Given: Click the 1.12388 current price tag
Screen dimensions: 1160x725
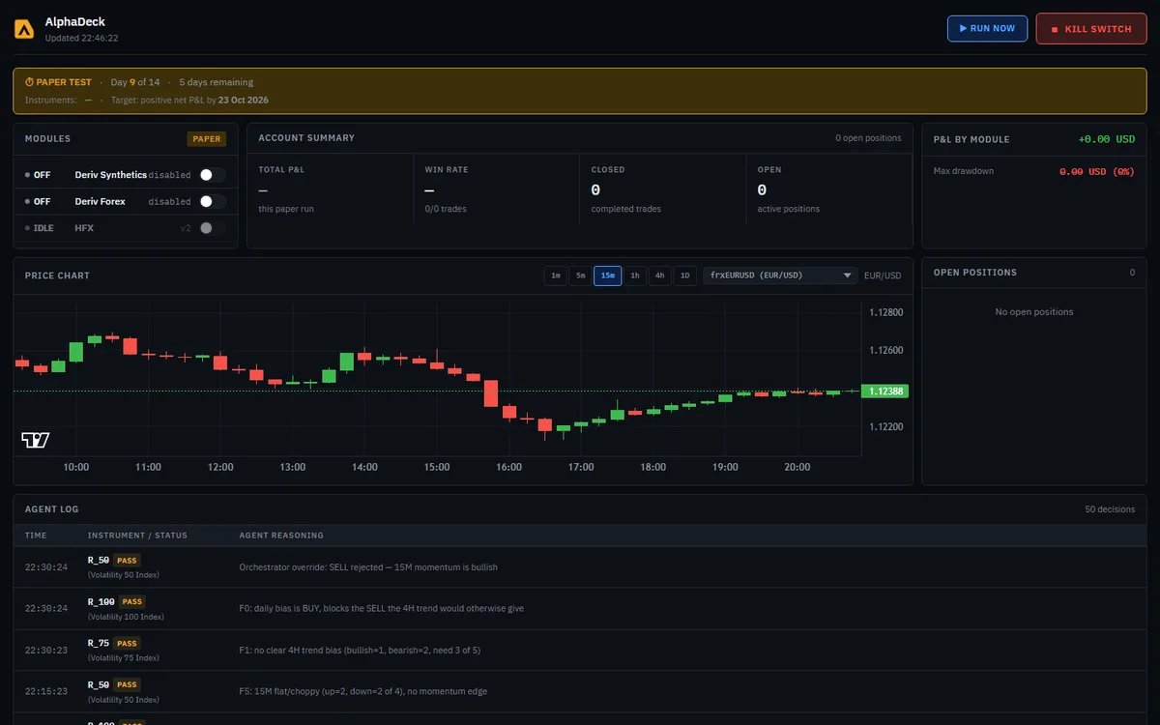Looking at the screenshot, I should pyautogui.click(x=885, y=391).
